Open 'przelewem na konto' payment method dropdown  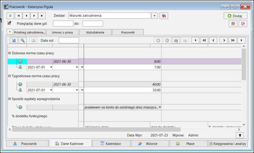tap(160, 107)
